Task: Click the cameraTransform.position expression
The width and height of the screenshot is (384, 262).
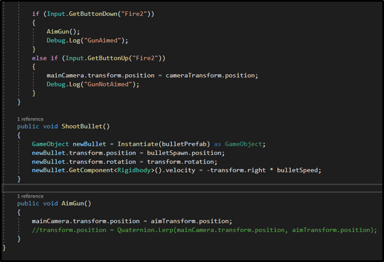Action: click(210, 76)
